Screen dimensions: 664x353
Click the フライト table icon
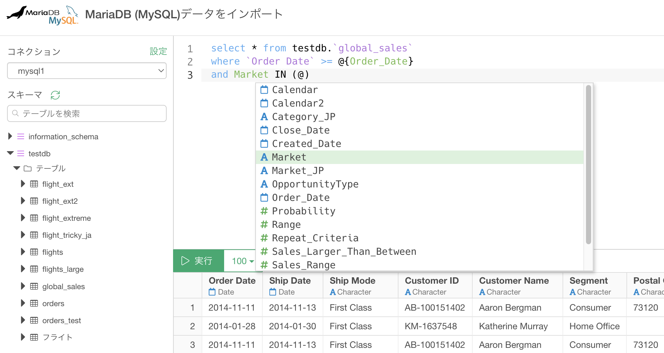pyautogui.click(x=34, y=337)
